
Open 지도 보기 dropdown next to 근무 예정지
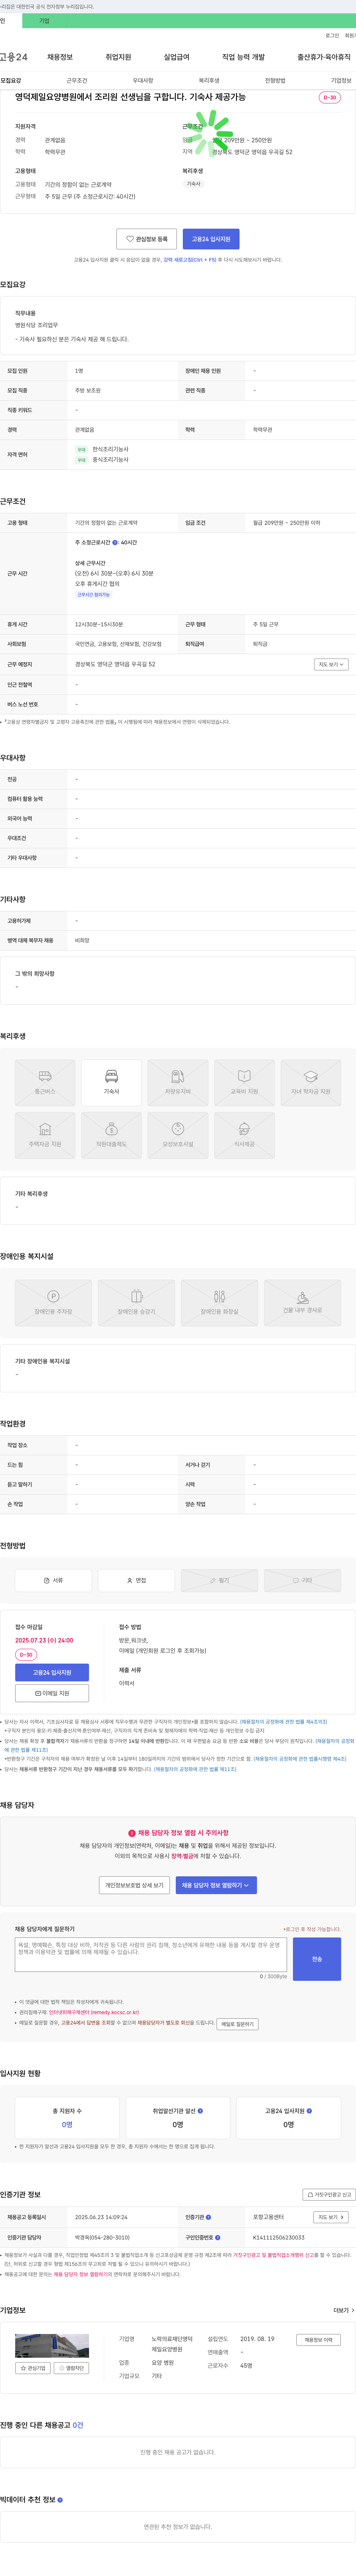[331, 664]
